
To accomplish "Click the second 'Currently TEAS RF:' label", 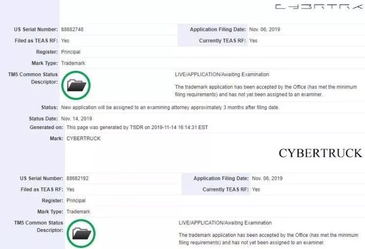I will click(x=226, y=190).
